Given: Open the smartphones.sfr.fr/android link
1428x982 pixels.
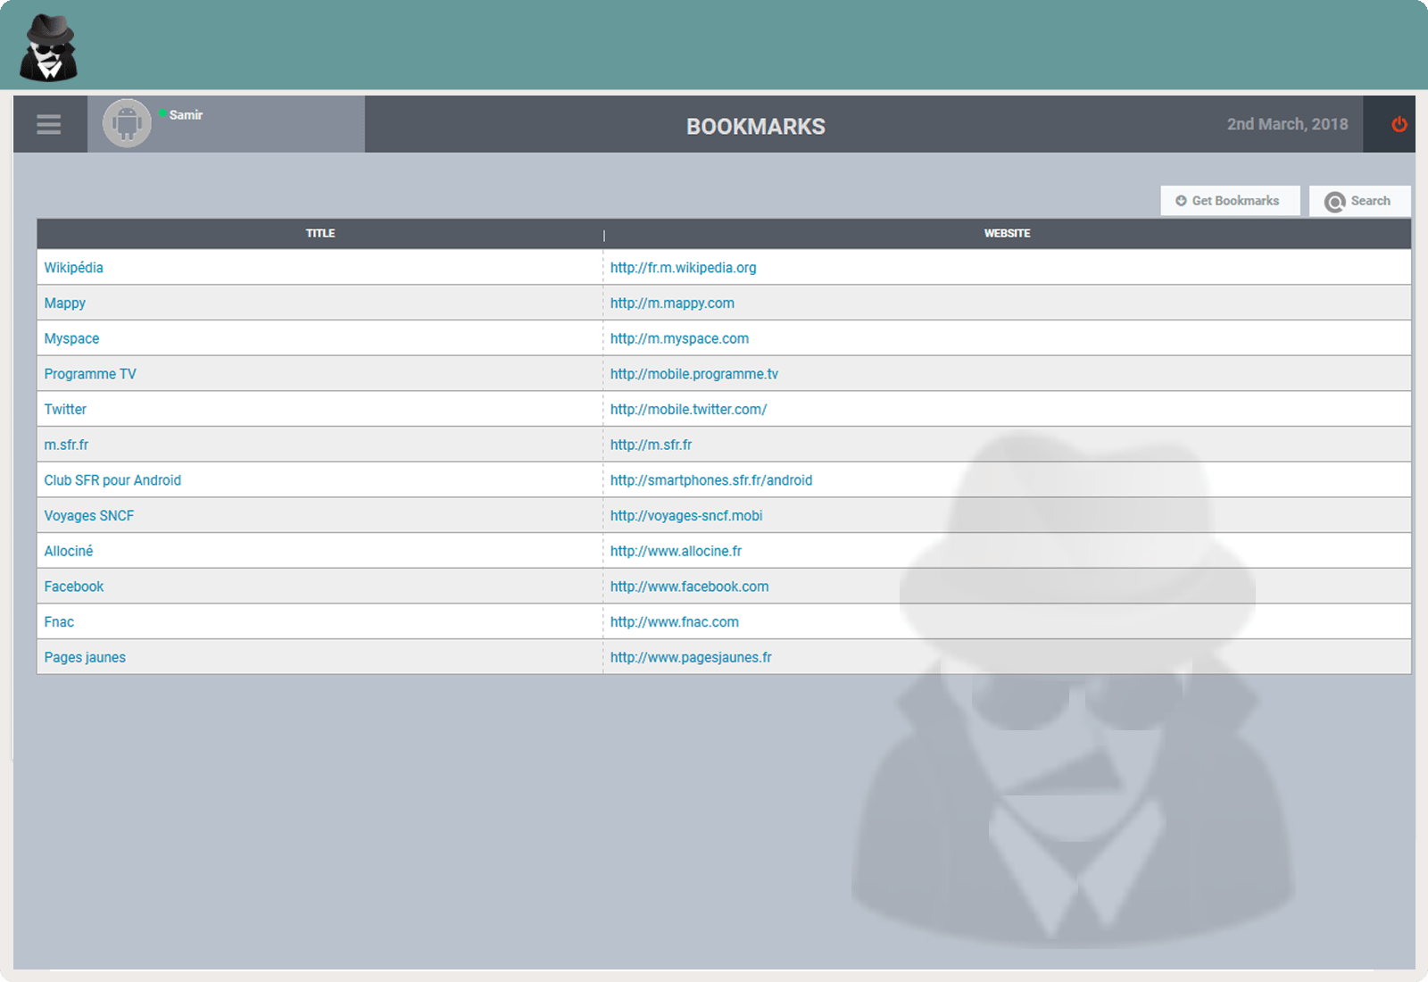Looking at the screenshot, I should (711, 480).
